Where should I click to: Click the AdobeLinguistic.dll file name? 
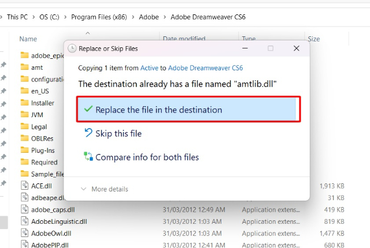59,221
